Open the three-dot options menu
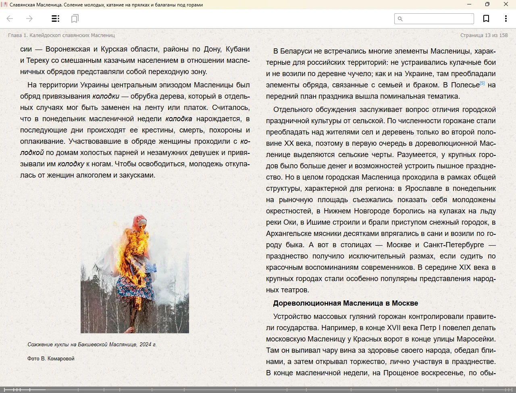The width and height of the screenshot is (516, 393). (506, 19)
